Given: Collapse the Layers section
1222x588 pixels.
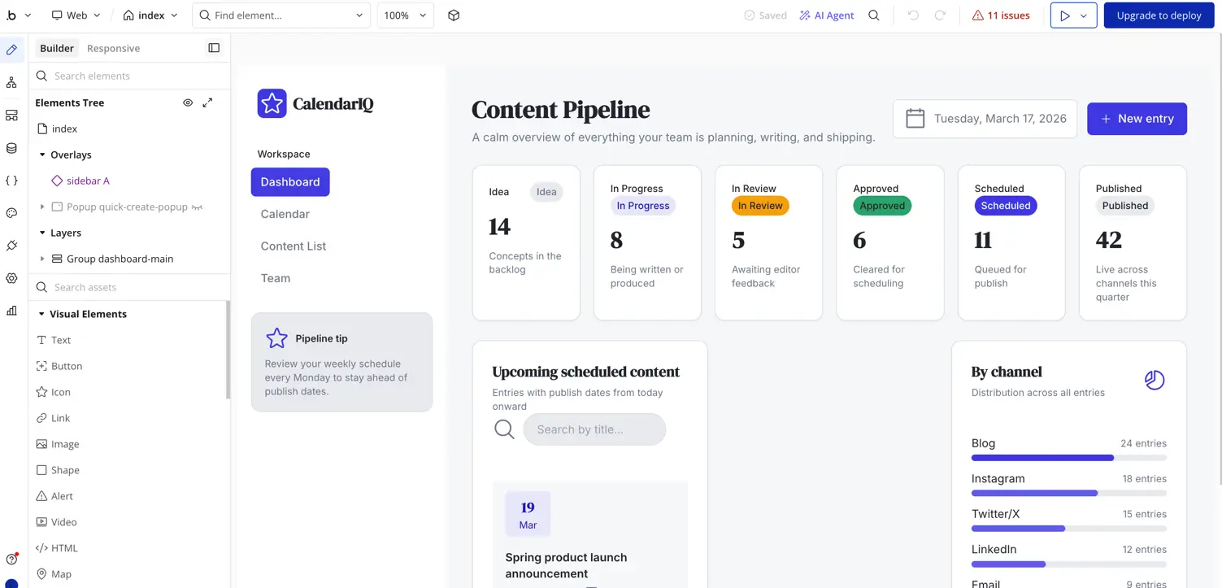Looking at the screenshot, I should [42, 233].
